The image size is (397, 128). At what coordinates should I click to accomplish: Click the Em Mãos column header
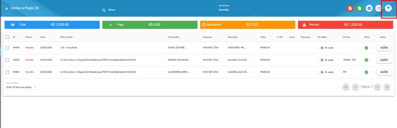coord(322,37)
